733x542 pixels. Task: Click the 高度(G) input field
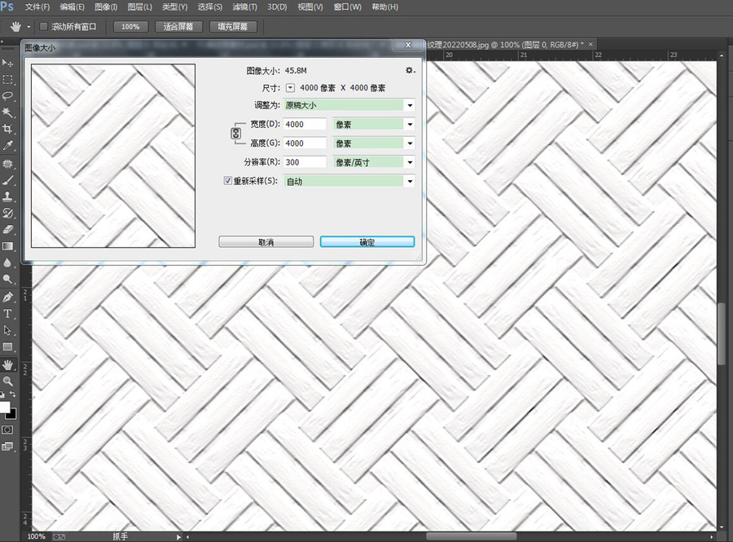coord(305,143)
